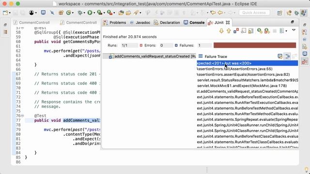This screenshot has height=174, width=310.
Task: Switch to the Java perspective icon
Action: [304, 13]
